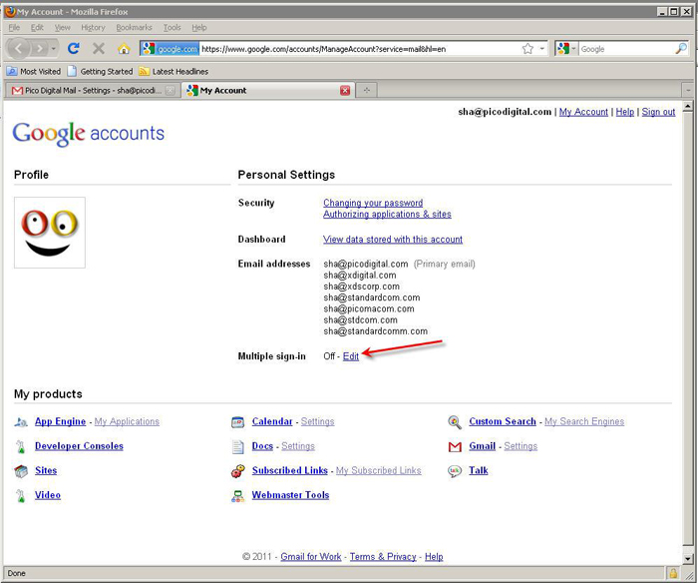Screen dimensions: 698x583
Task: Click the scrollbar down arrow
Action: pyautogui.click(x=688, y=558)
